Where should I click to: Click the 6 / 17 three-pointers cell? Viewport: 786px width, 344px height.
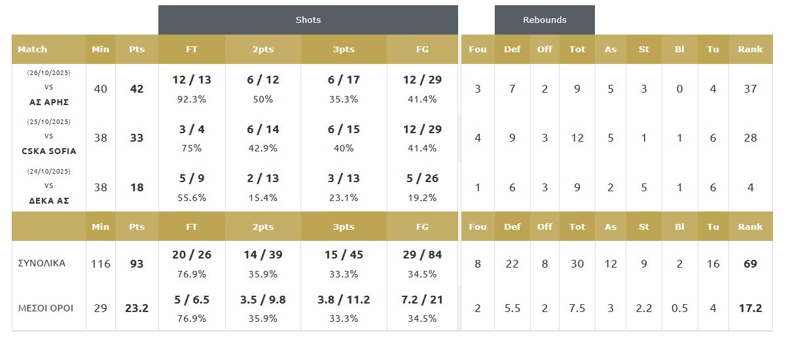344,80
